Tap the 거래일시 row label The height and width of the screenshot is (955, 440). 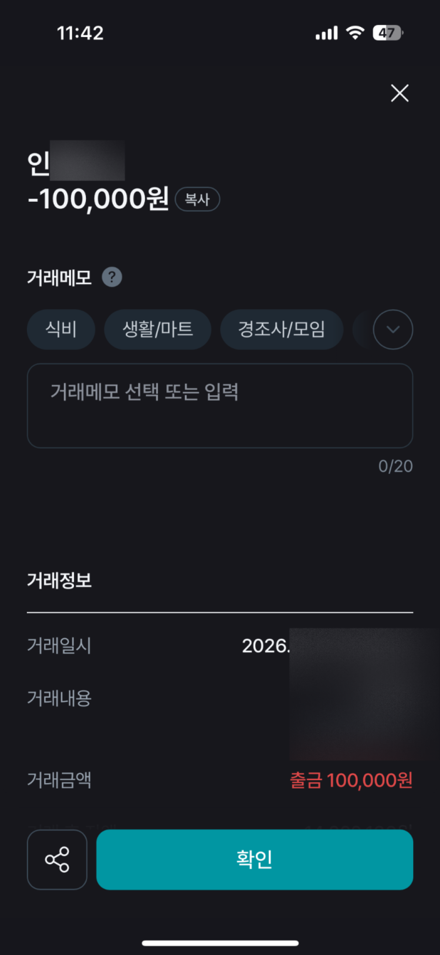point(59,646)
